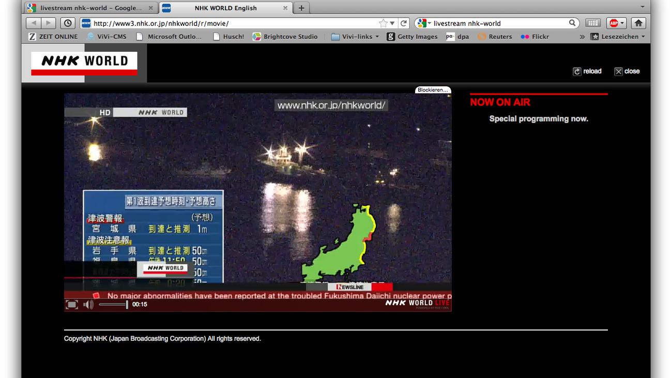
Task: Click the browser history clock icon
Action: (68, 23)
